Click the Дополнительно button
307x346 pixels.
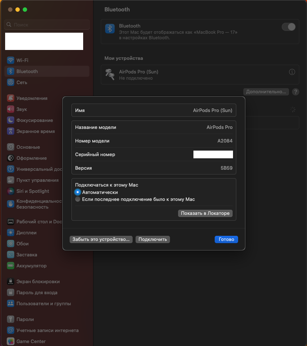coord(266,92)
